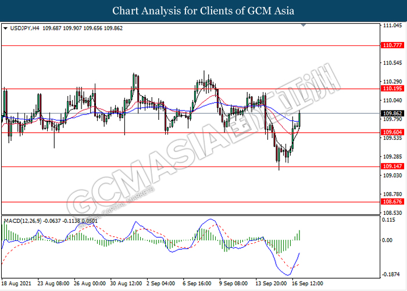Viewport: 407px width, 291px height.
Task: Select the 110.195 red price level label
Action: 392,88
